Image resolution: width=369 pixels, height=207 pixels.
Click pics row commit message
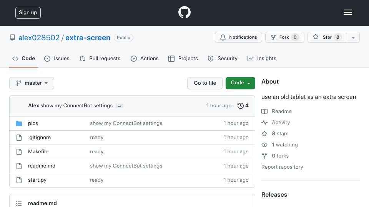pos(126,123)
